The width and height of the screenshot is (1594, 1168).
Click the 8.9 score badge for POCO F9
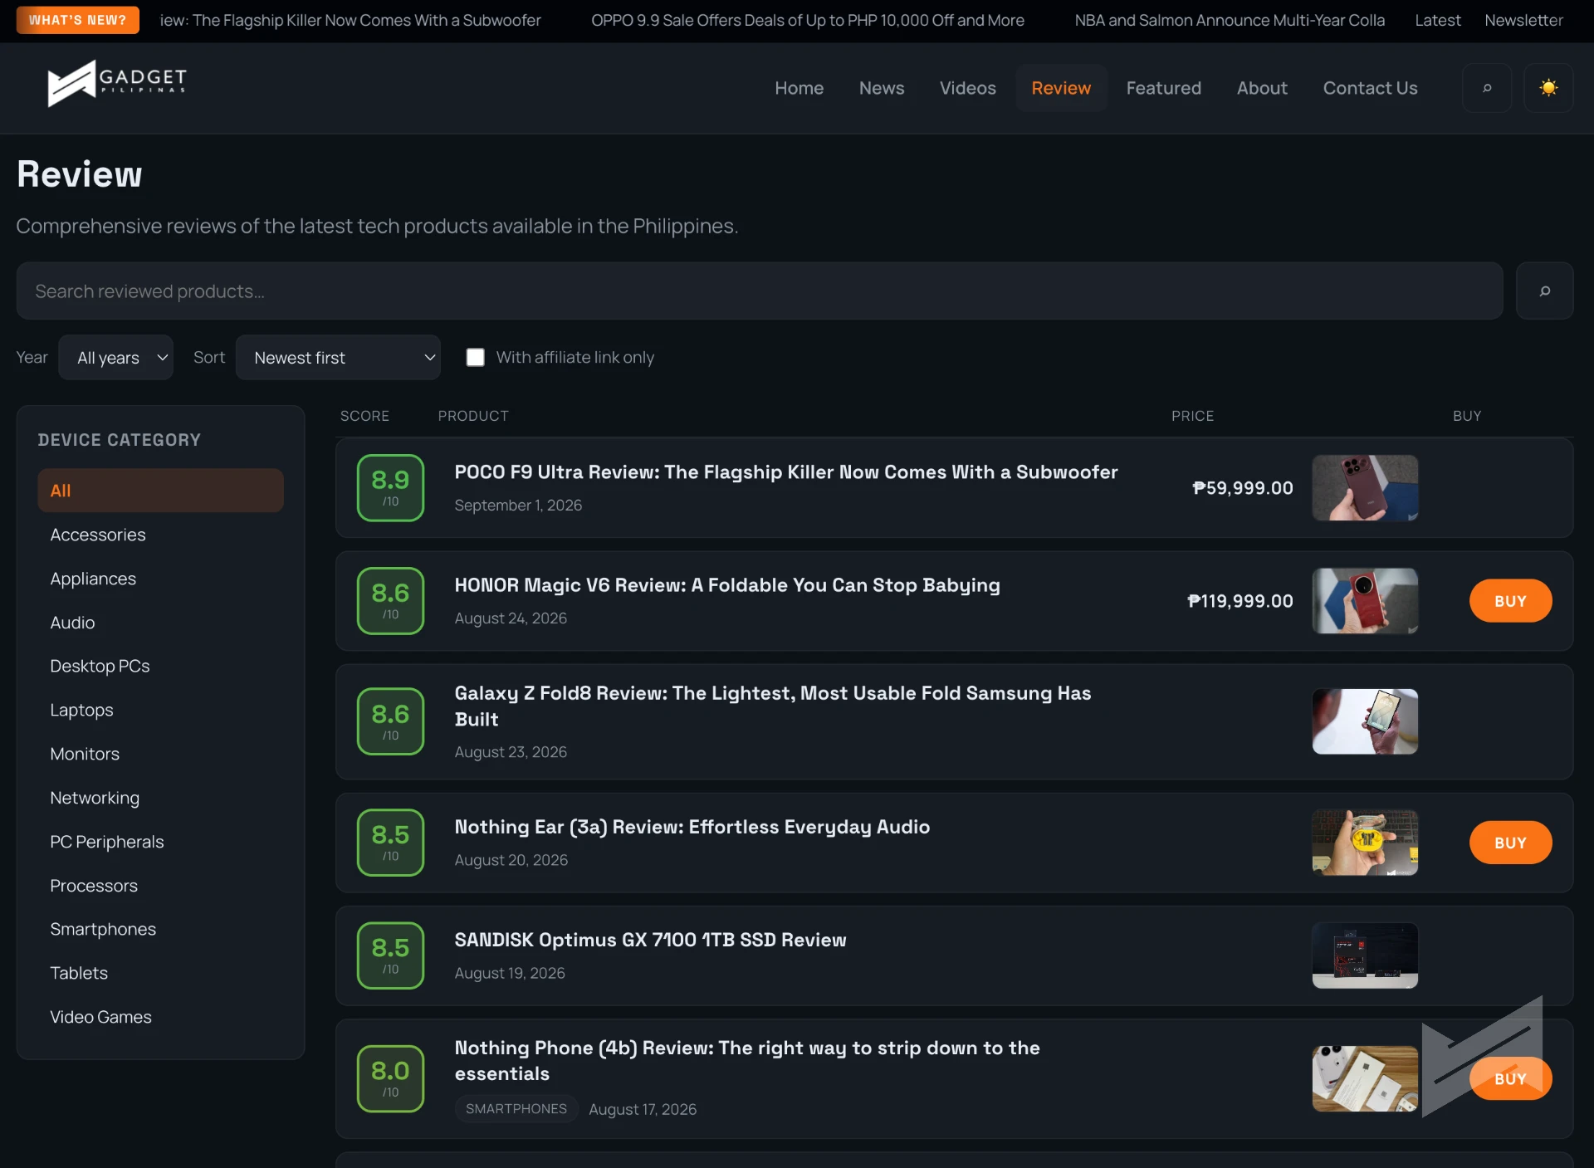tap(390, 488)
